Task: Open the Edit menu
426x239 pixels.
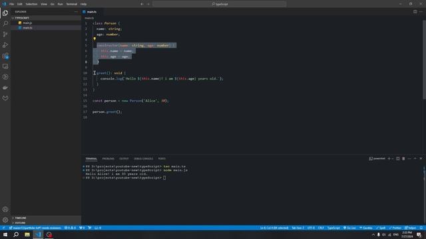Action: click(20, 4)
